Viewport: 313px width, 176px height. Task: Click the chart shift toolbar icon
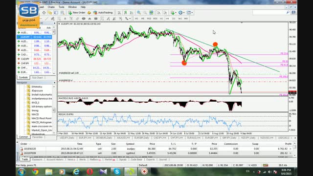165,13
